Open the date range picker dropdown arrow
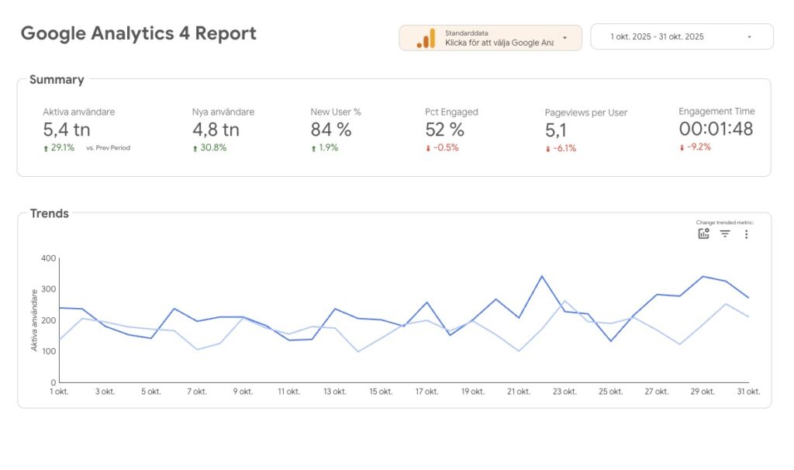Viewport: 794px width, 470px height. (749, 37)
